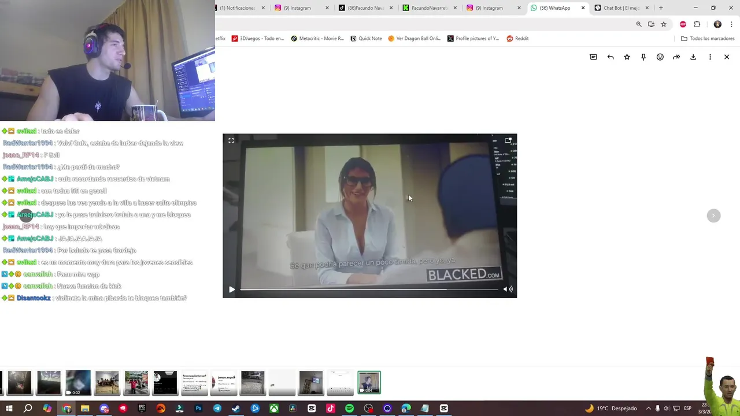Click the tray speaker volume icon
This screenshot has width=740, height=416.
(x=667, y=408)
